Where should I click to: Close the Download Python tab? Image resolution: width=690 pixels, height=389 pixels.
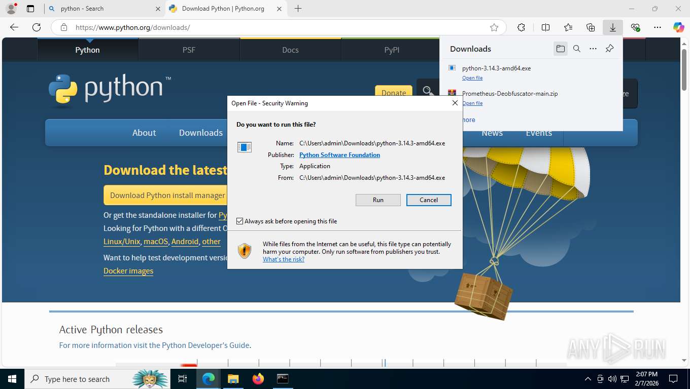pyautogui.click(x=279, y=9)
